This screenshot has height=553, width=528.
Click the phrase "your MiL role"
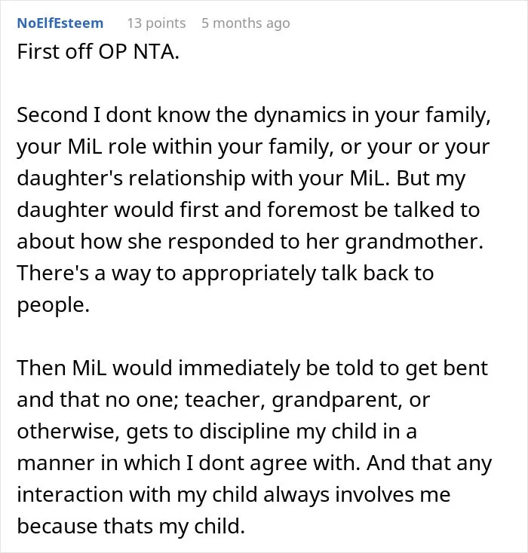pos(81,147)
